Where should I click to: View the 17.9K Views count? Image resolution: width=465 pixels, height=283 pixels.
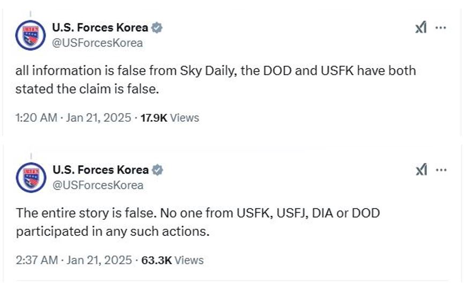point(169,118)
